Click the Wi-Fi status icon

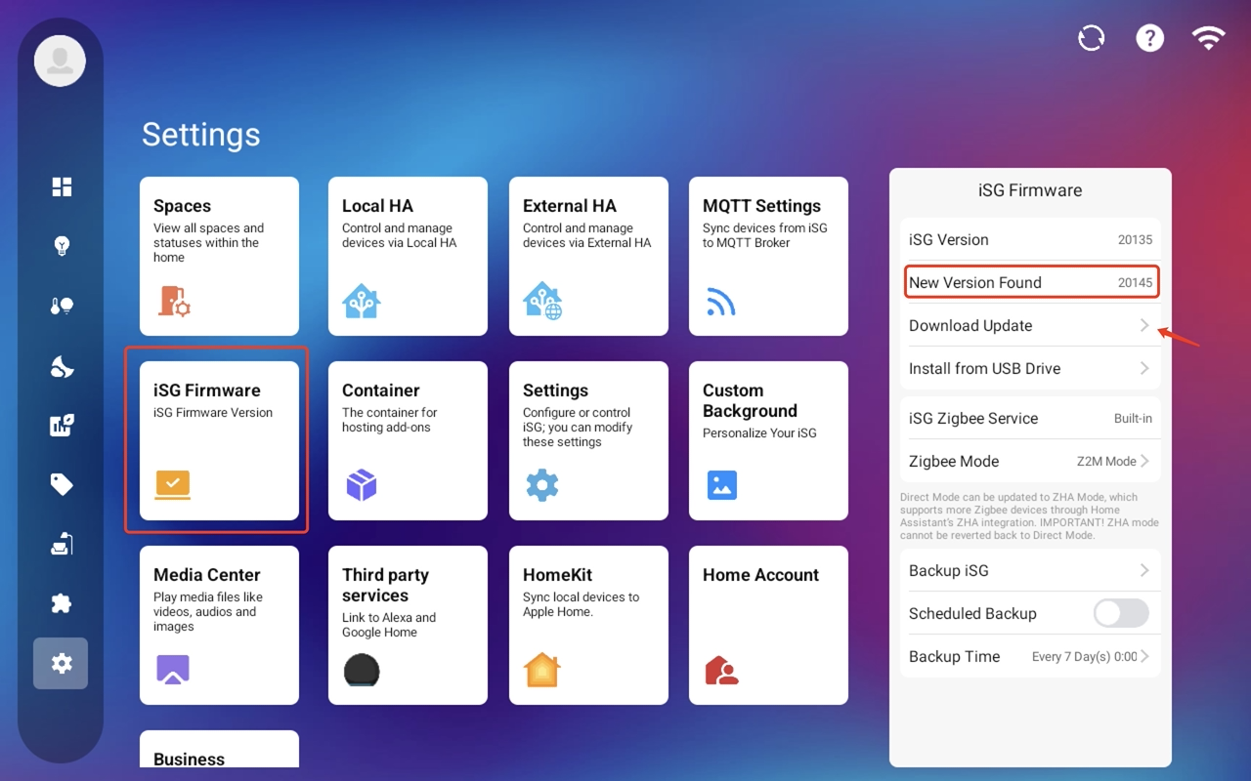pyautogui.click(x=1209, y=38)
